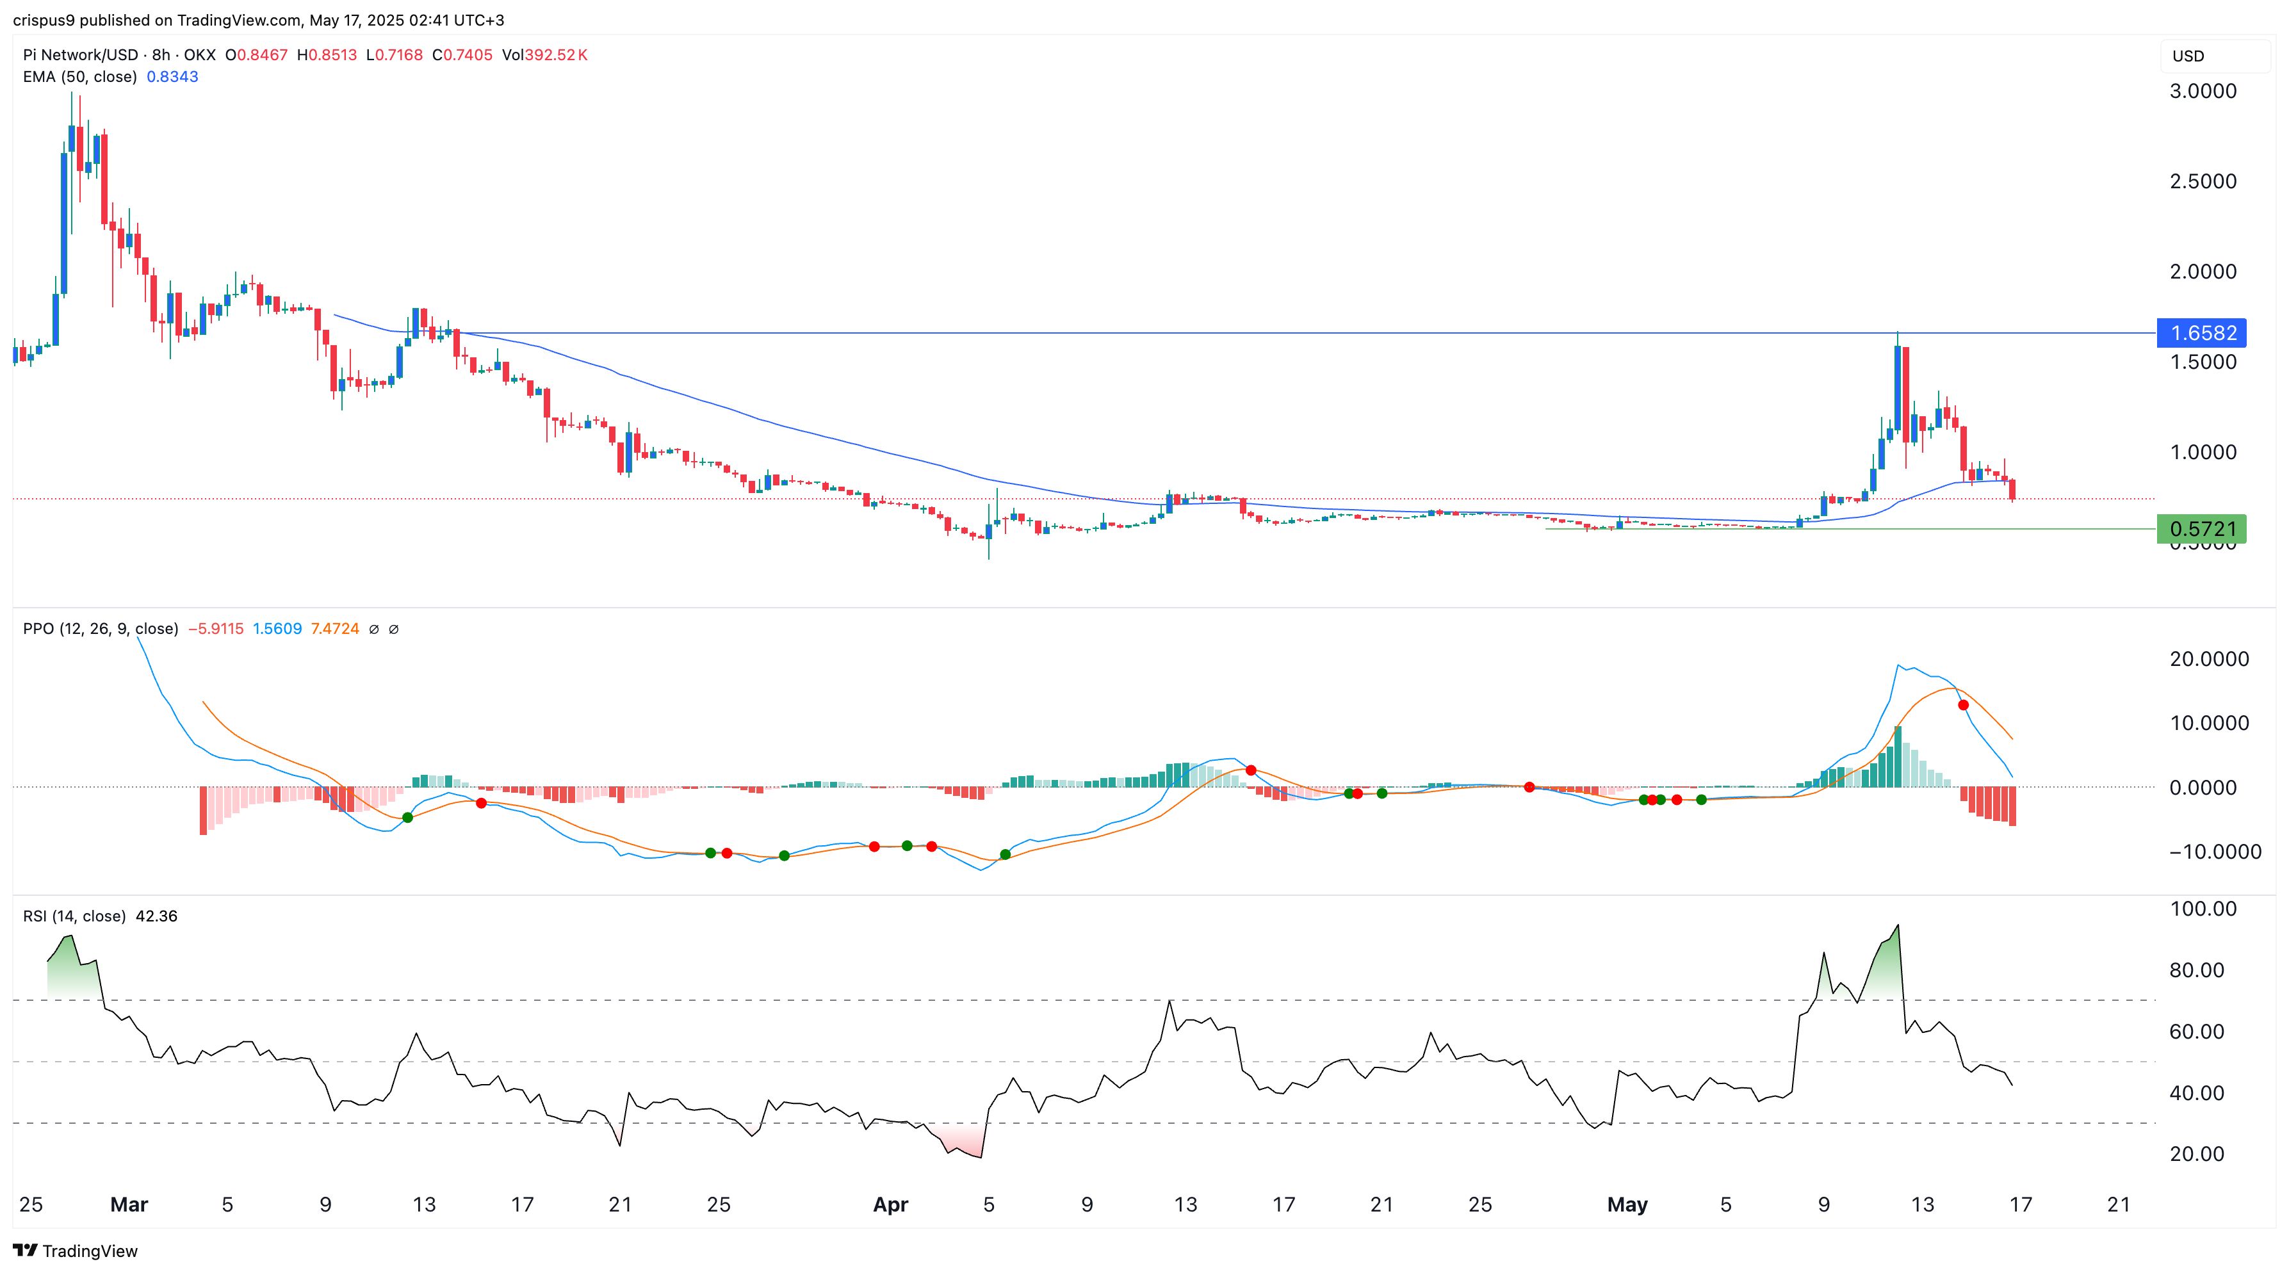Viewport: 2289px width, 1273px height.
Task: Click the Apr label on time axis
Action: pyautogui.click(x=890, y=1204)
